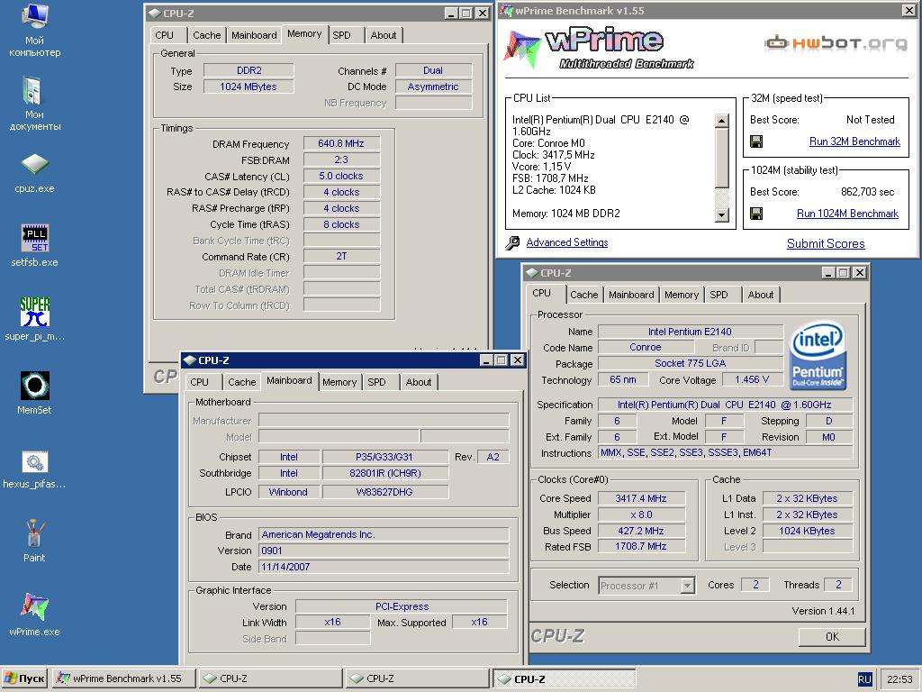Open the Пуск Start button

tap(24, 678)
